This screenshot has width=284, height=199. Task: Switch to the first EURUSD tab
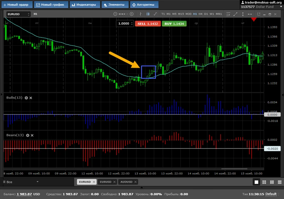(85, 182)
